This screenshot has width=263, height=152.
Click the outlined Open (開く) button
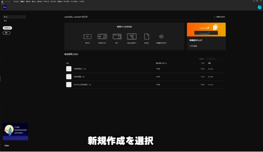pyautogui.click(x=6, y=33)
